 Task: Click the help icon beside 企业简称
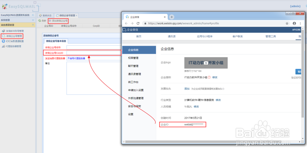(x=209, y=77)
